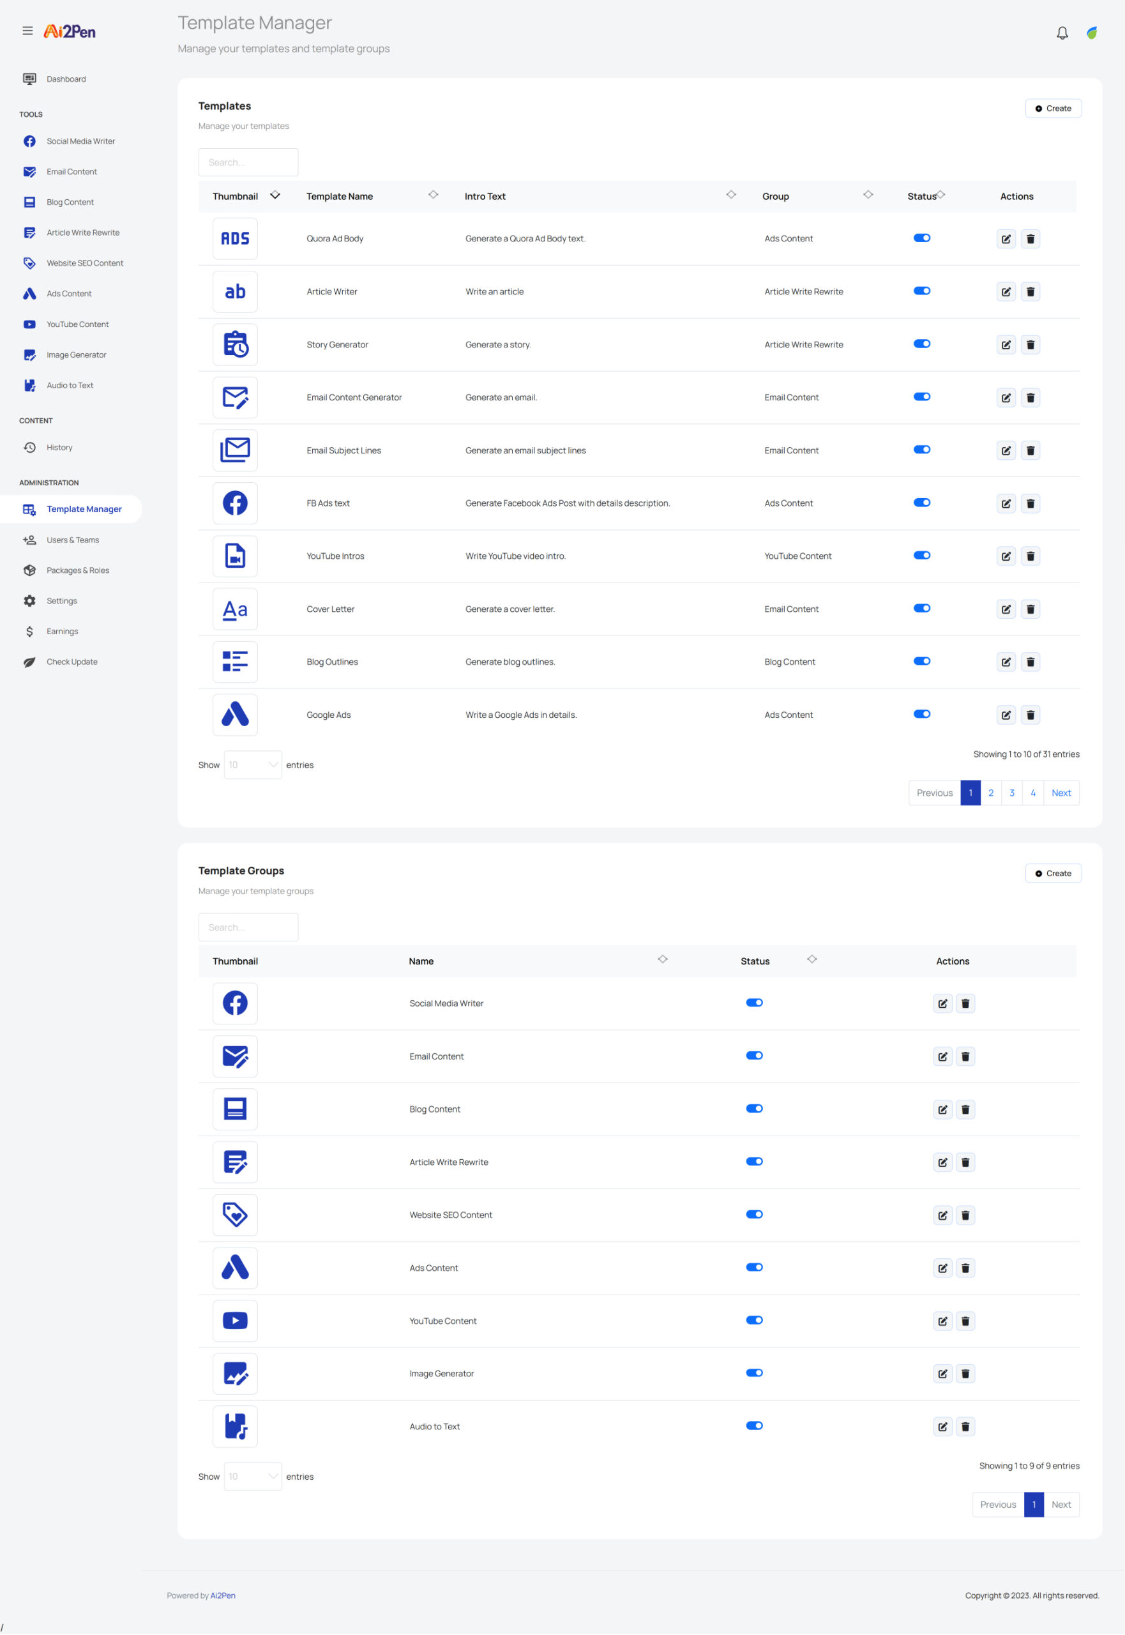Open Users & Teams in sidebar

[73, 540]
